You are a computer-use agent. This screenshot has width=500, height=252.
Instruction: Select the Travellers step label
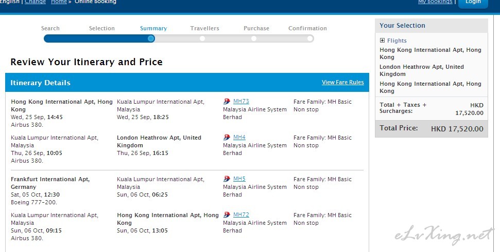pos(205,28)
